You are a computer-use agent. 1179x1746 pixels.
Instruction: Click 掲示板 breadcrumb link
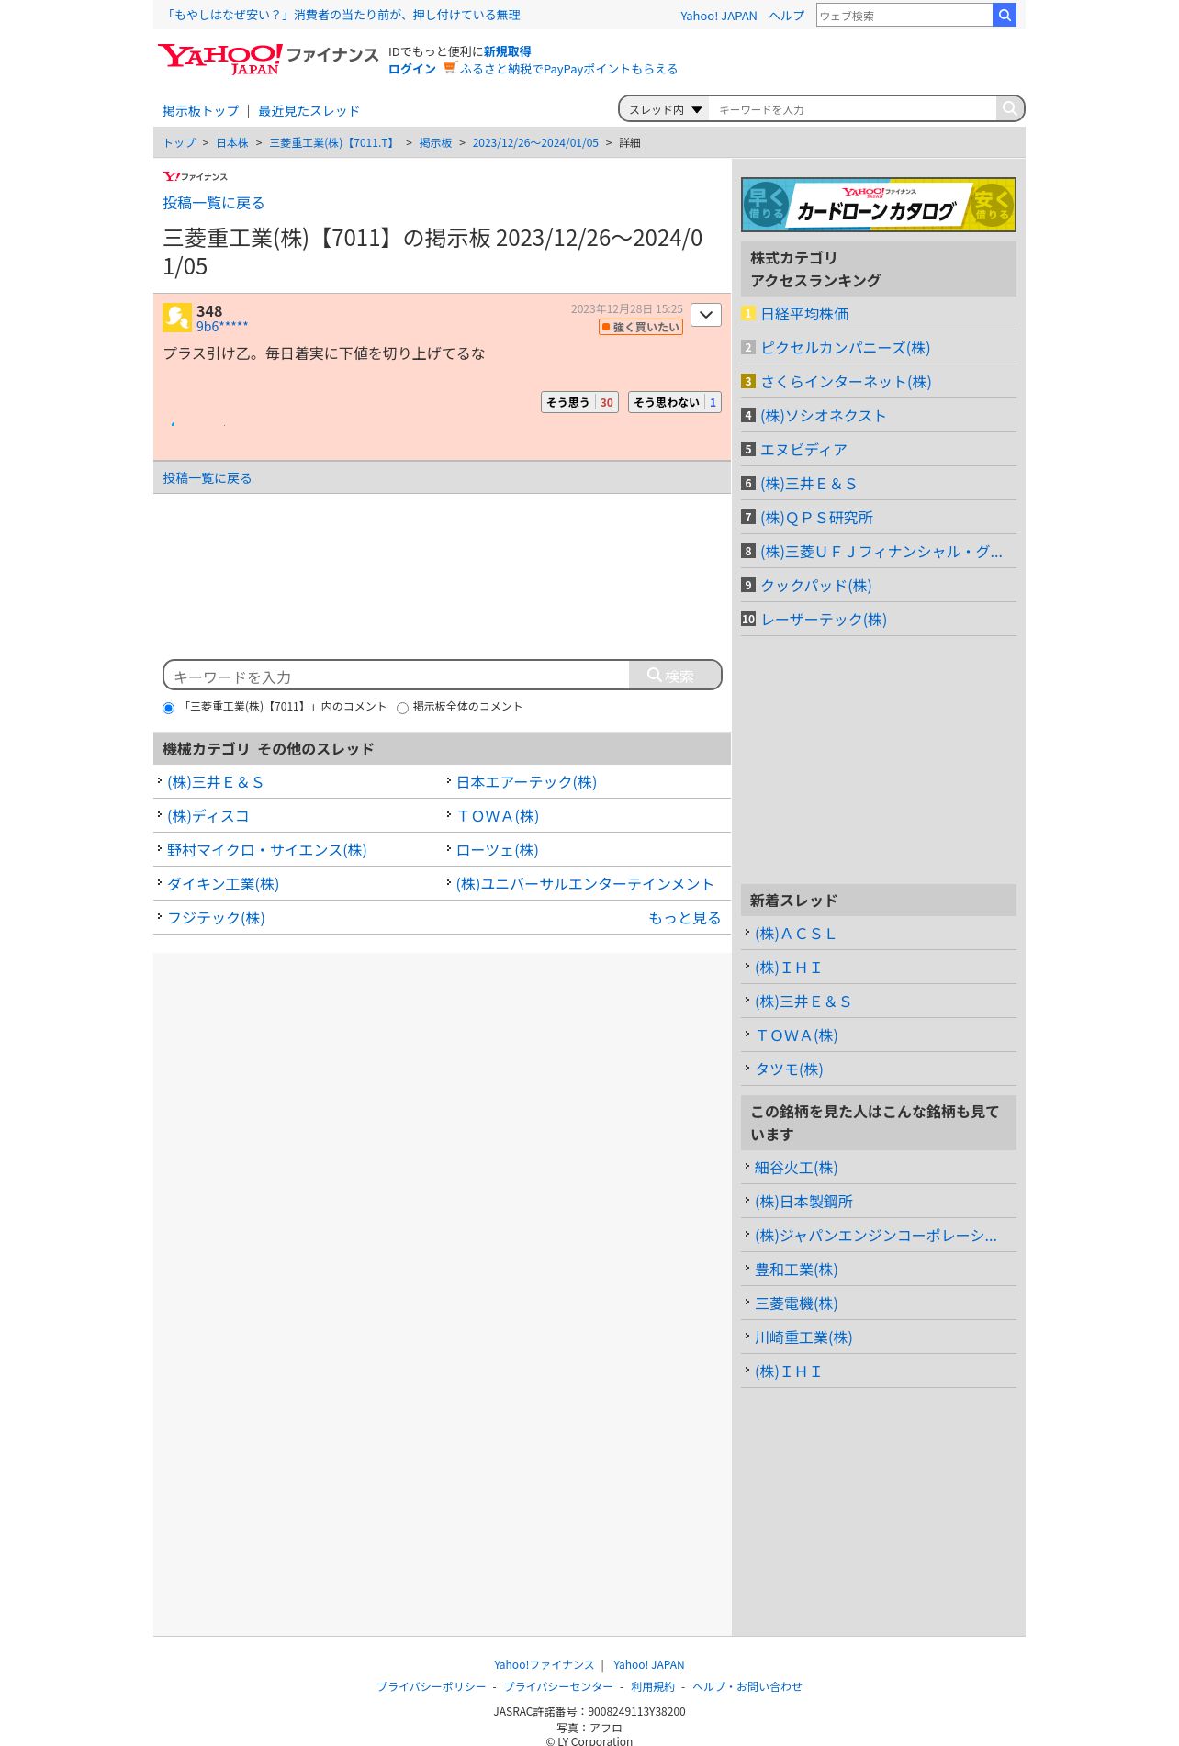point(435,143)
